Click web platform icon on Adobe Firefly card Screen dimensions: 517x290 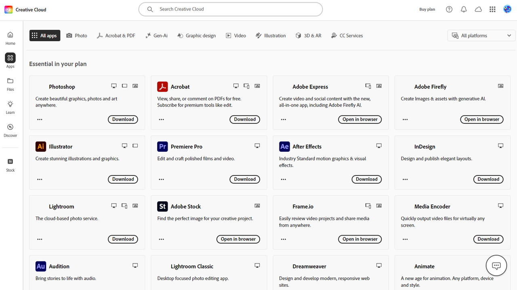501,86
